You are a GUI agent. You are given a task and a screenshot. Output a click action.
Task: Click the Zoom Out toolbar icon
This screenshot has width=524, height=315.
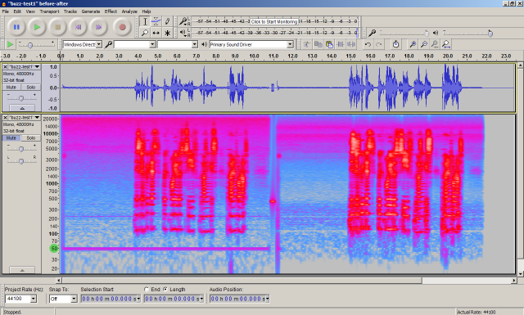(x=424, y=44)
